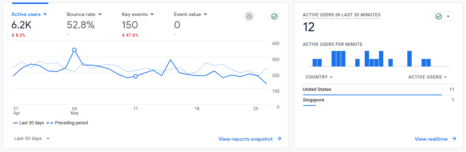This screenshot has height=152, width=466.
Task: Click green checkmark icon beside insights badge
Action: coord(274,16)
